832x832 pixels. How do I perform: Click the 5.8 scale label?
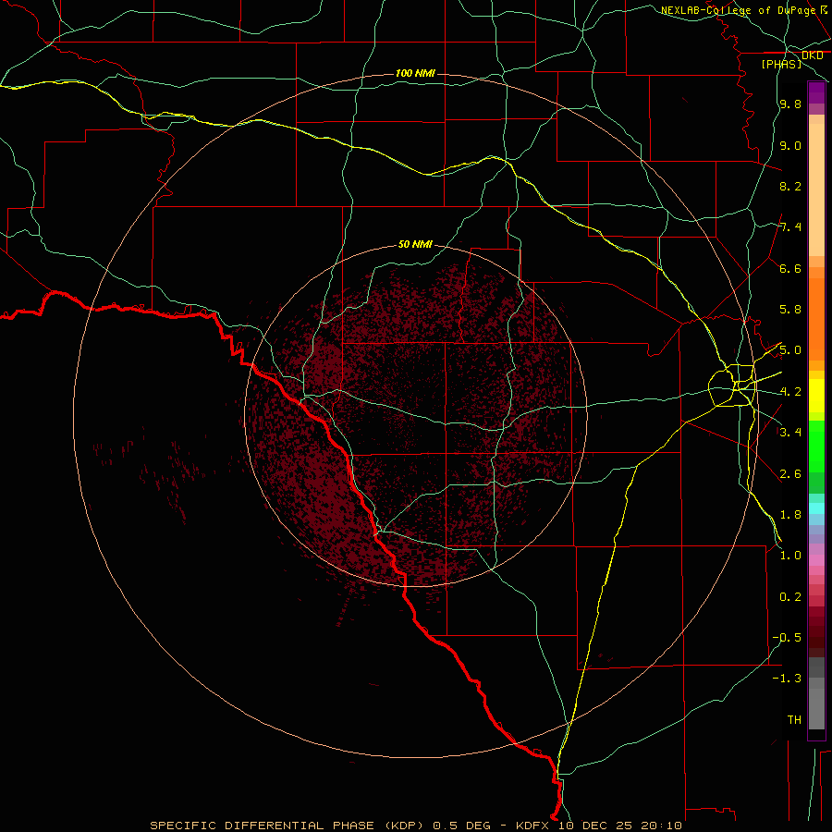click(790, 310)
